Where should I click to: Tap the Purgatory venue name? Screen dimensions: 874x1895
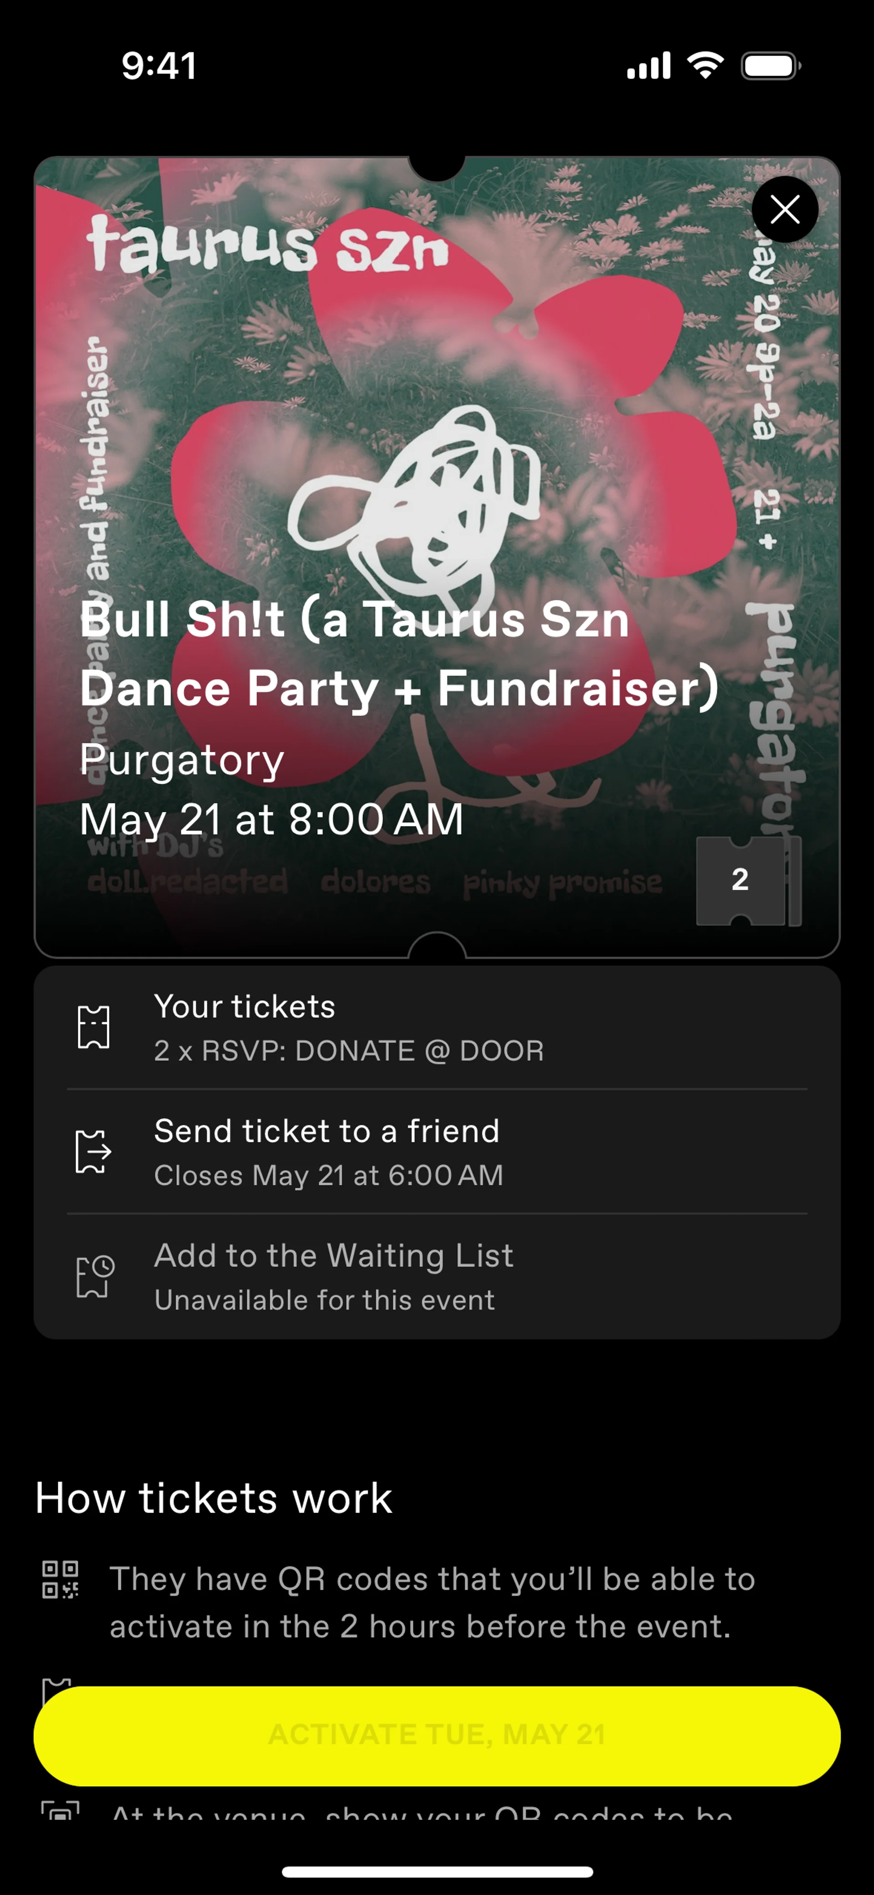click(x=182, y=759)
